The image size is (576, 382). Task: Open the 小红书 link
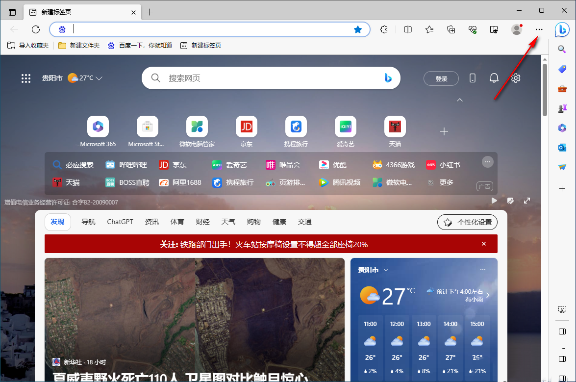click(x=443, y=165)
